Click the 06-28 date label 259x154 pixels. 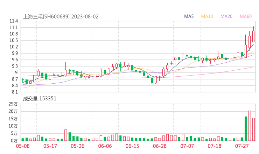[x=160, y=146]
